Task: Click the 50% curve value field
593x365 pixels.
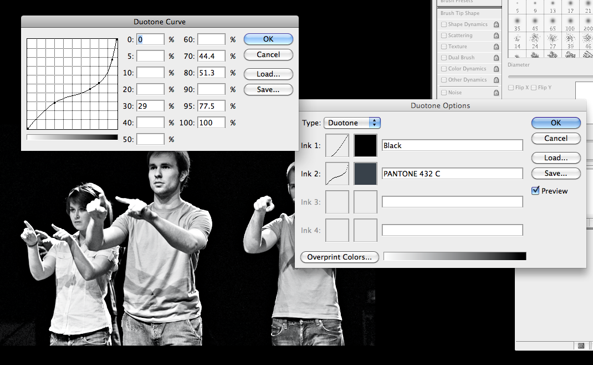Action: pos(151,139)
